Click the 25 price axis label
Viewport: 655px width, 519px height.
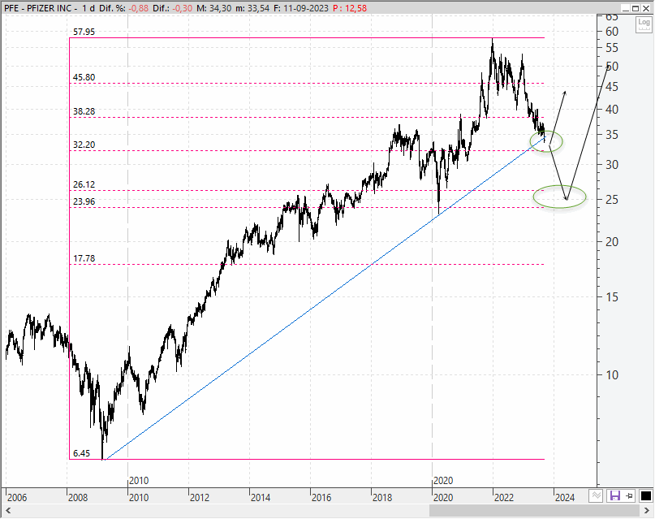[x=612, y=200]
